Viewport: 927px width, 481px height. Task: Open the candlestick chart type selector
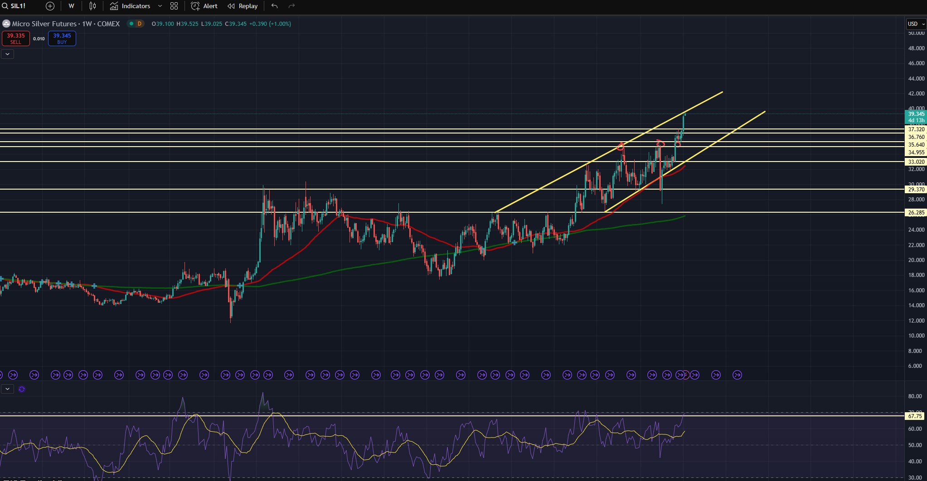click(93, 6)
